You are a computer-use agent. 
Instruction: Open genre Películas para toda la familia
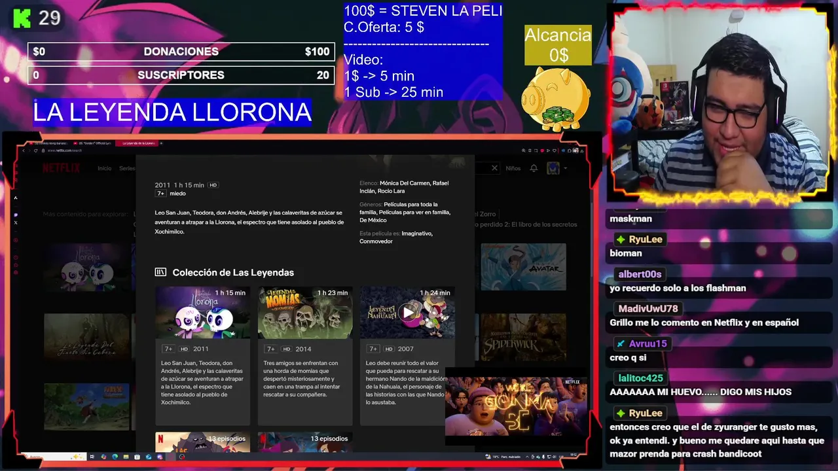[x=405, y=208]
